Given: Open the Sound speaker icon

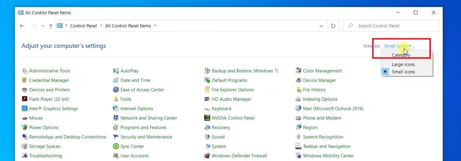Looking at the screenshot, I should coord(207,137).
